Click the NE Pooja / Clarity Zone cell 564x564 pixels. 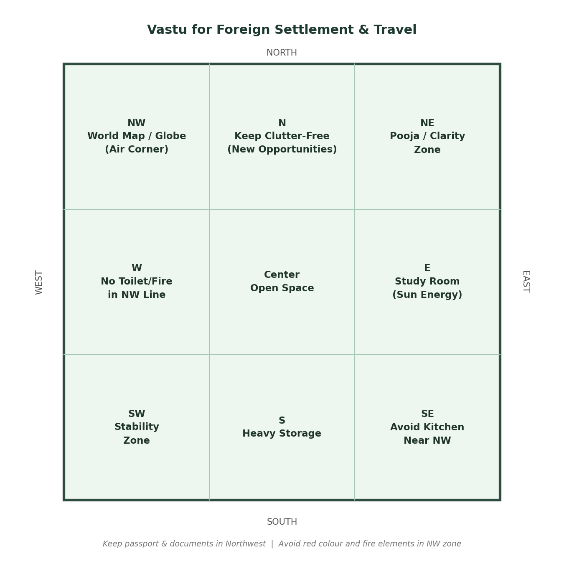click(x=427, y=137)
